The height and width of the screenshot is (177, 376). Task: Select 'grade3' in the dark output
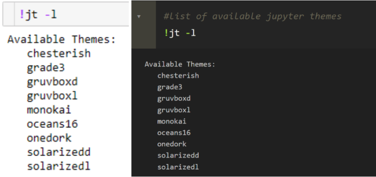(170, 87)
